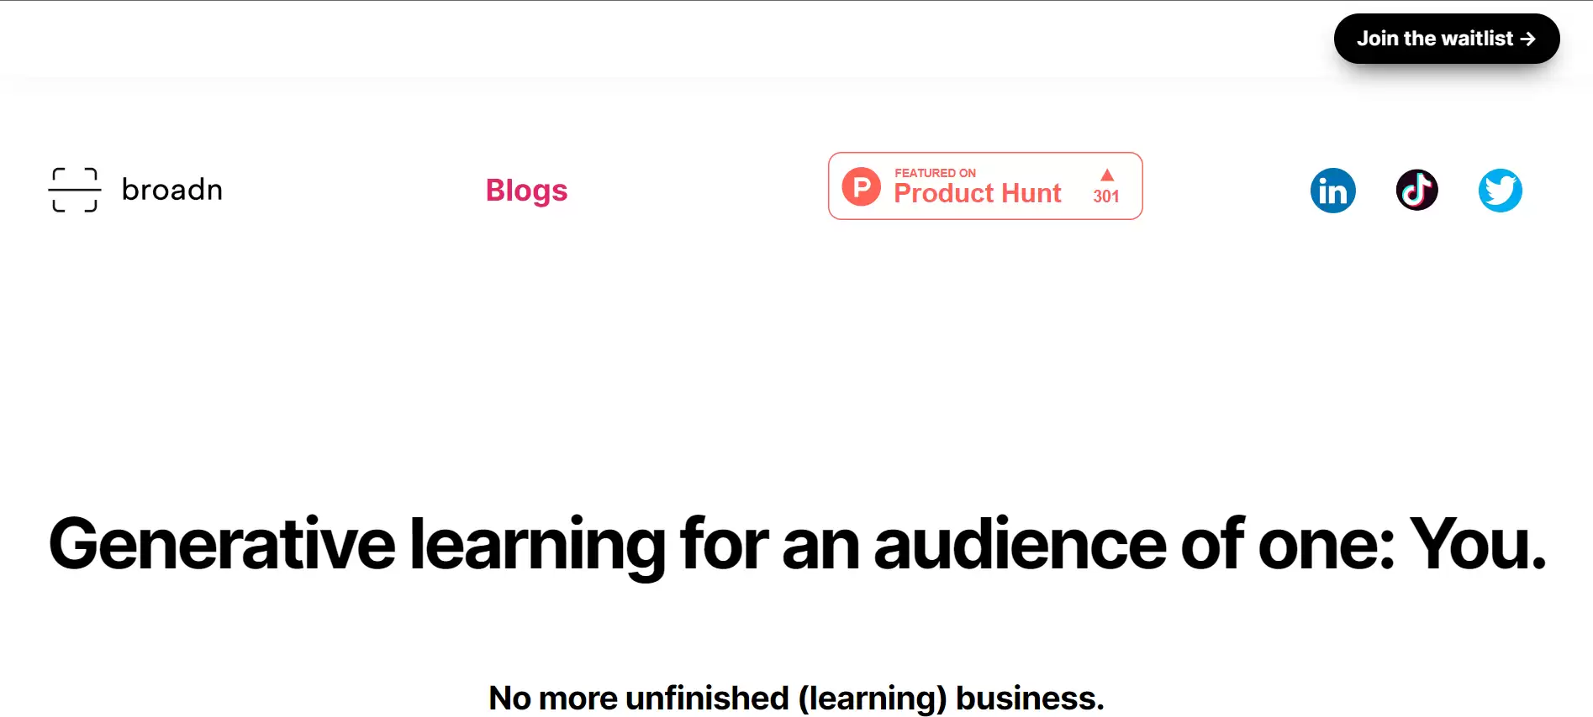Upvote broadn using the triangle arrow
Image resolution: width=1593 pixels, height=717 pixels.
[x=1107, y=176]
